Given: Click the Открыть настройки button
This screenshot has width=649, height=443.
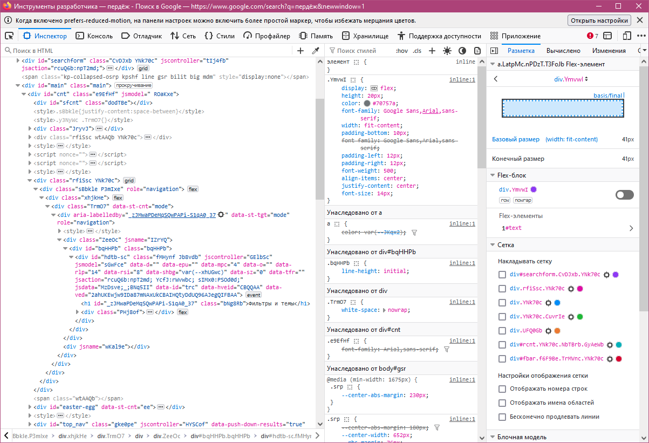Looking at the screenshot, I should click(599, 21).
